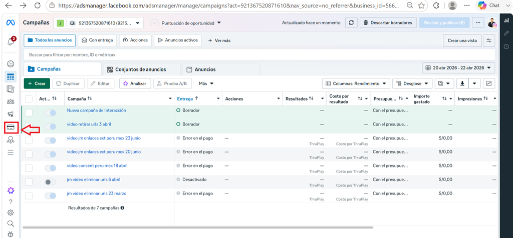Select the Todos los anuncios view
513x238 pixels.
click(50, 40)
